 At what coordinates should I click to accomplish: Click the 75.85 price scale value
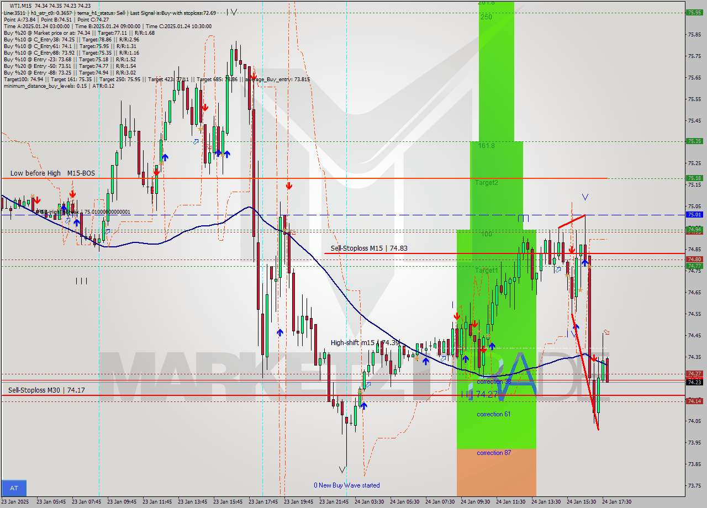(694, 34)
